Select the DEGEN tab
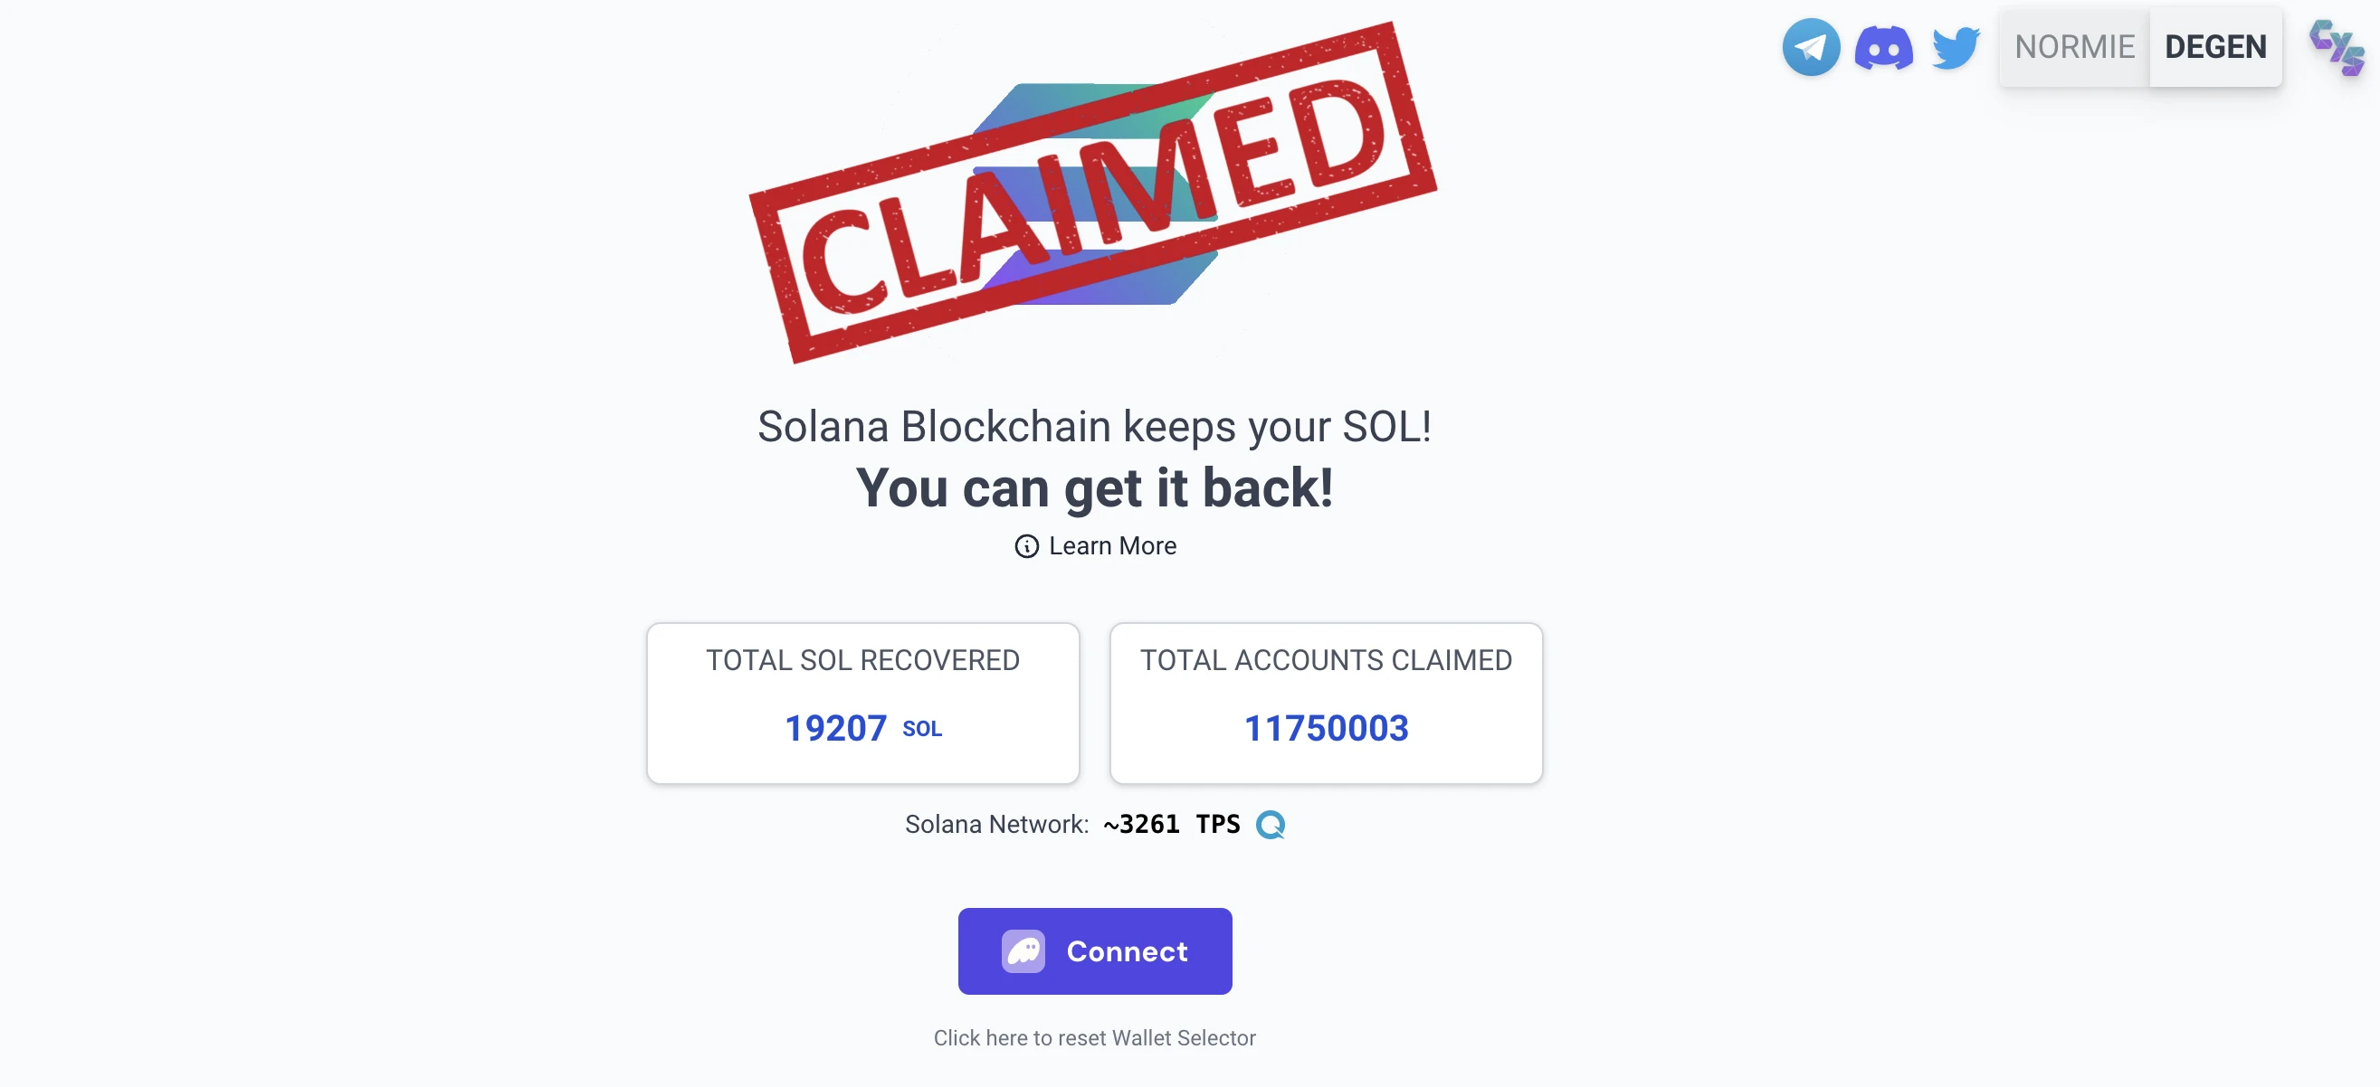 pyautogui.click(x=2216, y=47)
